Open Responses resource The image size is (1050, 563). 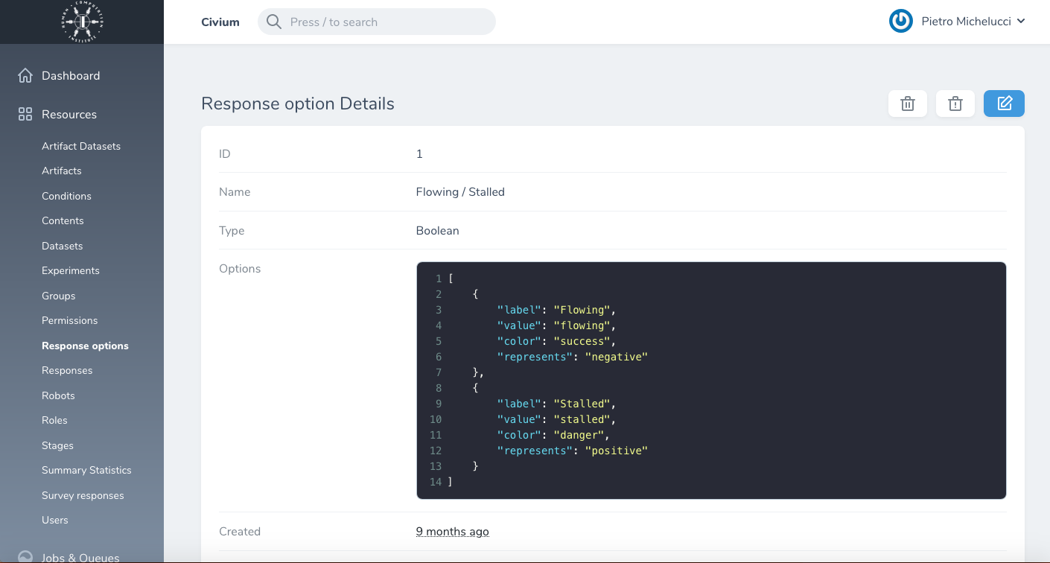(x=67, y=370)
